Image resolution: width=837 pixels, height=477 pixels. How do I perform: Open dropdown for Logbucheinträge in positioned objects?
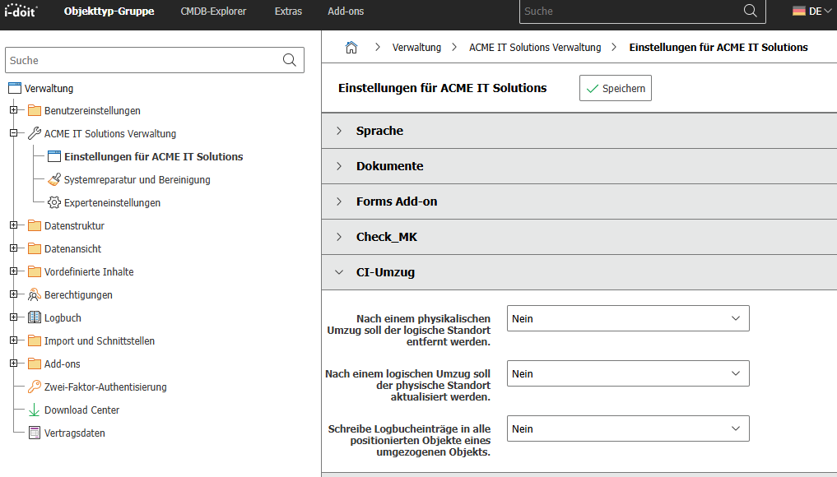pos(628,428)
